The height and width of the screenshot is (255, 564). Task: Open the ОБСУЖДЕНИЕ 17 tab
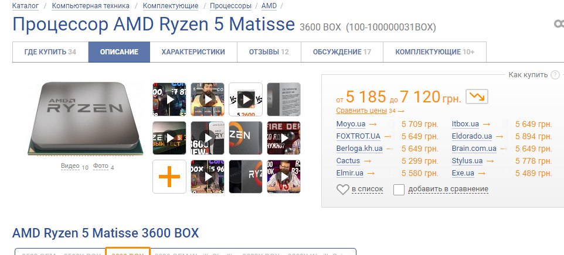(342, 52)
